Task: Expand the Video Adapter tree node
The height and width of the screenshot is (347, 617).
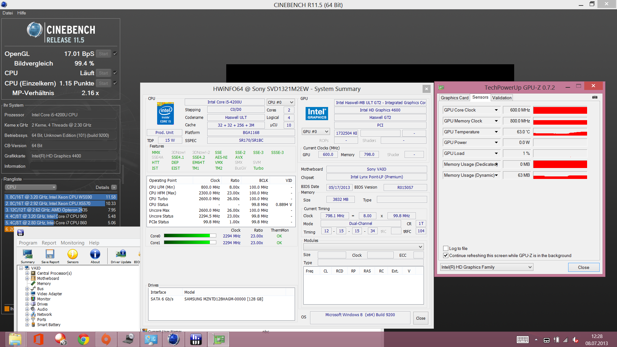Action: (27, 294)
